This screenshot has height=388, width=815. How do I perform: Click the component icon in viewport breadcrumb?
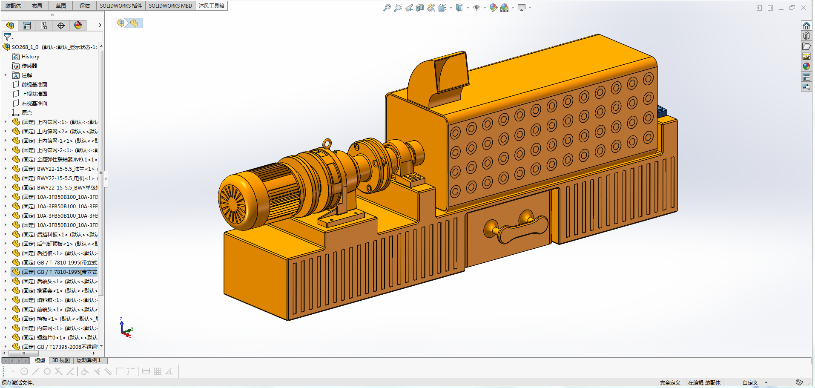tap(134, 23)
